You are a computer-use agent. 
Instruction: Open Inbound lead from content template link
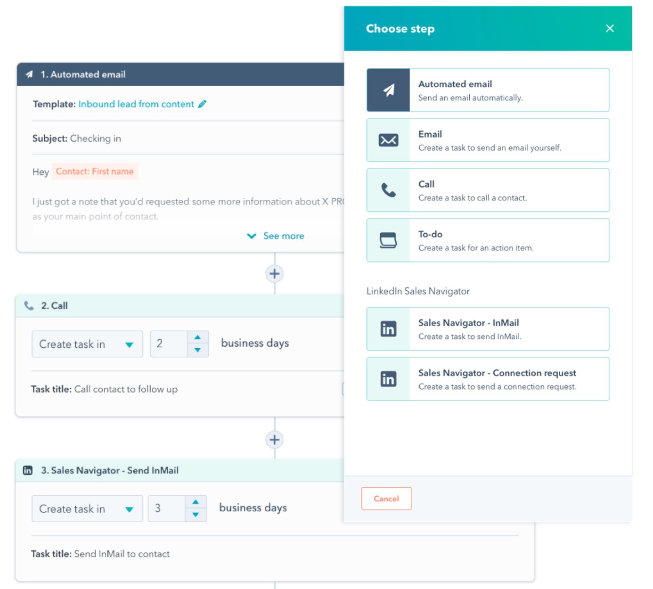136,104
